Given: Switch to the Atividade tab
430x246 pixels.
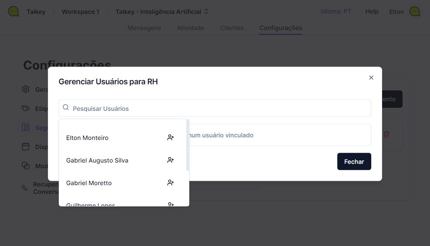Looking at the screenshot, I should [190, 28].
